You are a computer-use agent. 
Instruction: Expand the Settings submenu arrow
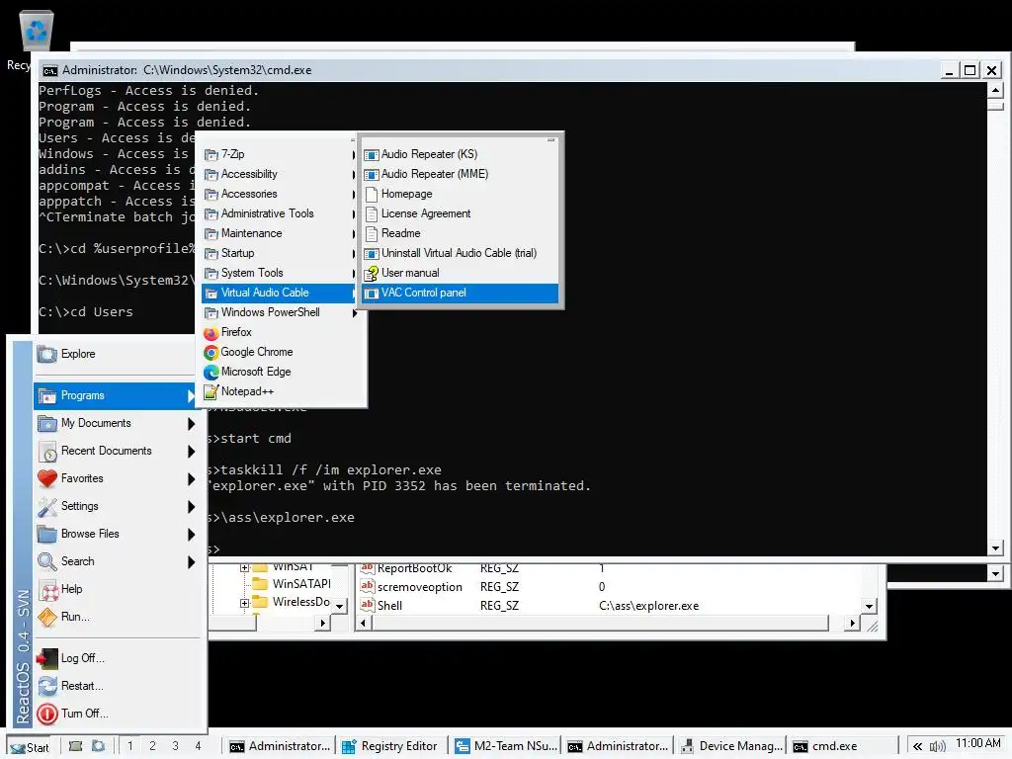tap(191, 507)
